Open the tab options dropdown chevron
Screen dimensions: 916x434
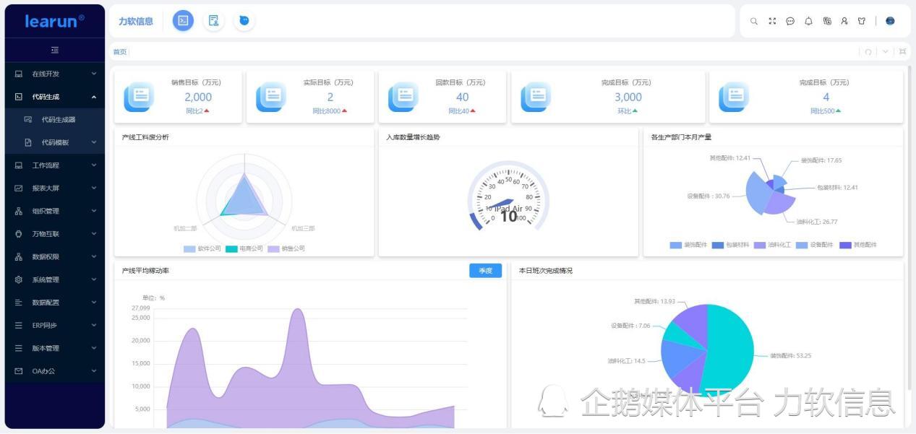pos(886,52)
